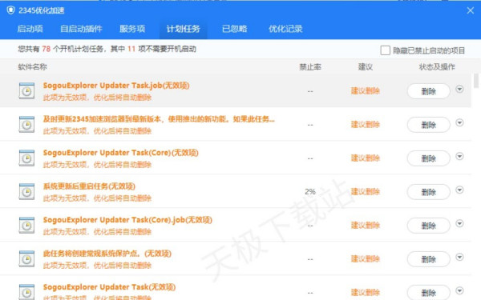Open dropdown for last SogouExplorer Updater Task(无效项) row
The width and height of the screenshot is (481, 300).
coord(459,291)
